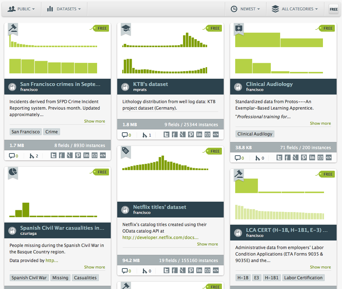Open the DATASETS menu
Viewport: 342px width, 289px height.
(64, 9)
